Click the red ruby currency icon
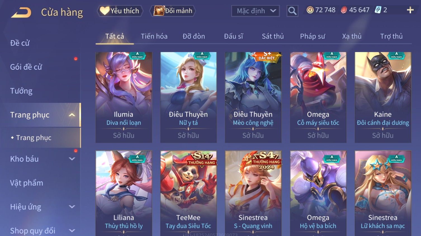The image size is (421, 236). [x=344, y=10]
